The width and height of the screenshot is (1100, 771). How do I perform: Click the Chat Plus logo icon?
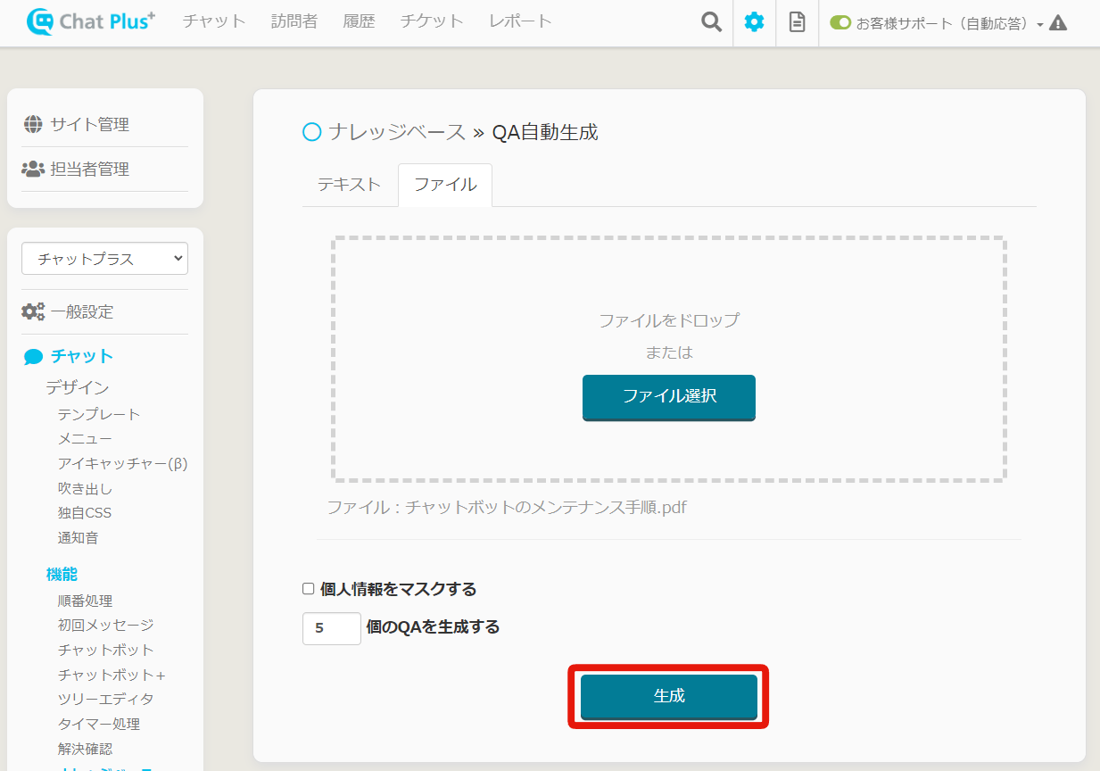(x=40, y=21)
